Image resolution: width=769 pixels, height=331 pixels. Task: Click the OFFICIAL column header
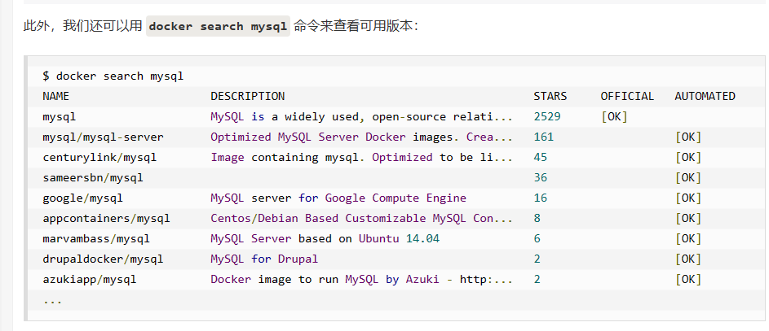(x=627, y=96)
